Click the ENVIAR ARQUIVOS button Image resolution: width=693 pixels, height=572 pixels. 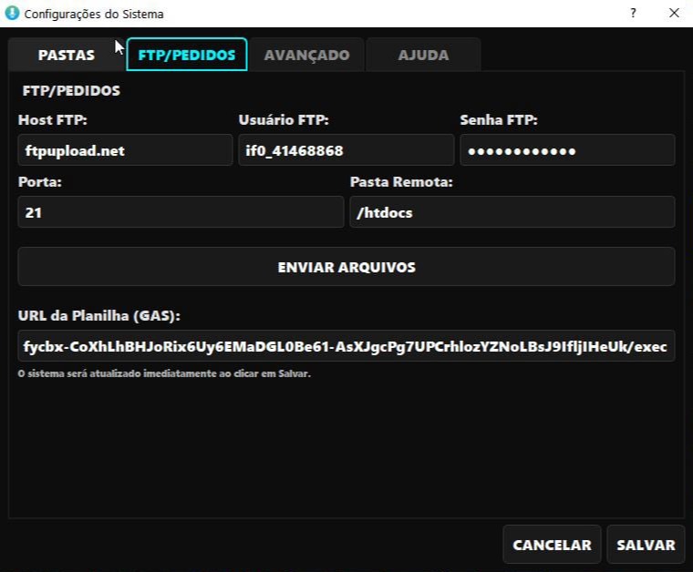pos(346,267)
